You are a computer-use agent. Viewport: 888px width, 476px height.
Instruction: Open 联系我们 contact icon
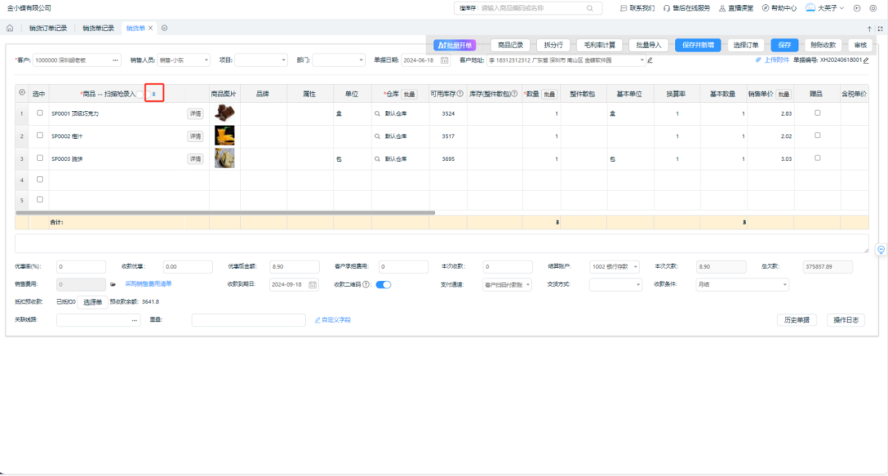tap(637, 8)
